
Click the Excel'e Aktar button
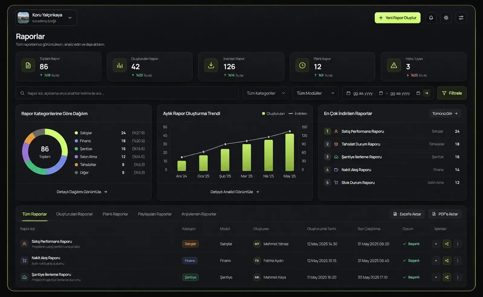(407, 214)
